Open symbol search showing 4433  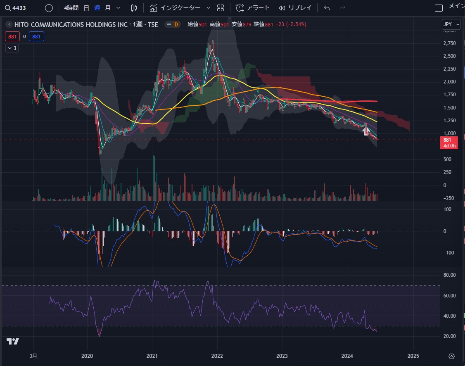click(15, 8)
